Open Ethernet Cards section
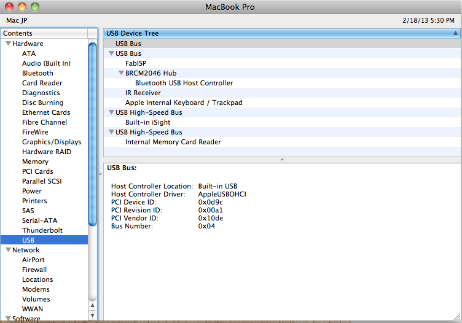462x323 pixels. tap(46, 112)
